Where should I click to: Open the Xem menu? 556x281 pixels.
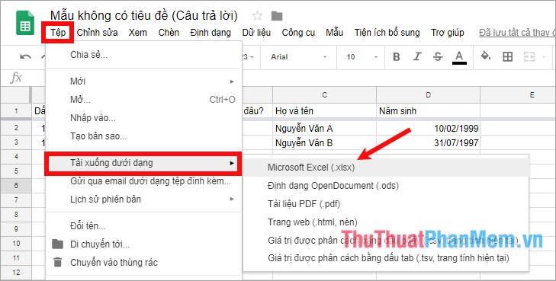pyautogui.click(x=137, y=33)
